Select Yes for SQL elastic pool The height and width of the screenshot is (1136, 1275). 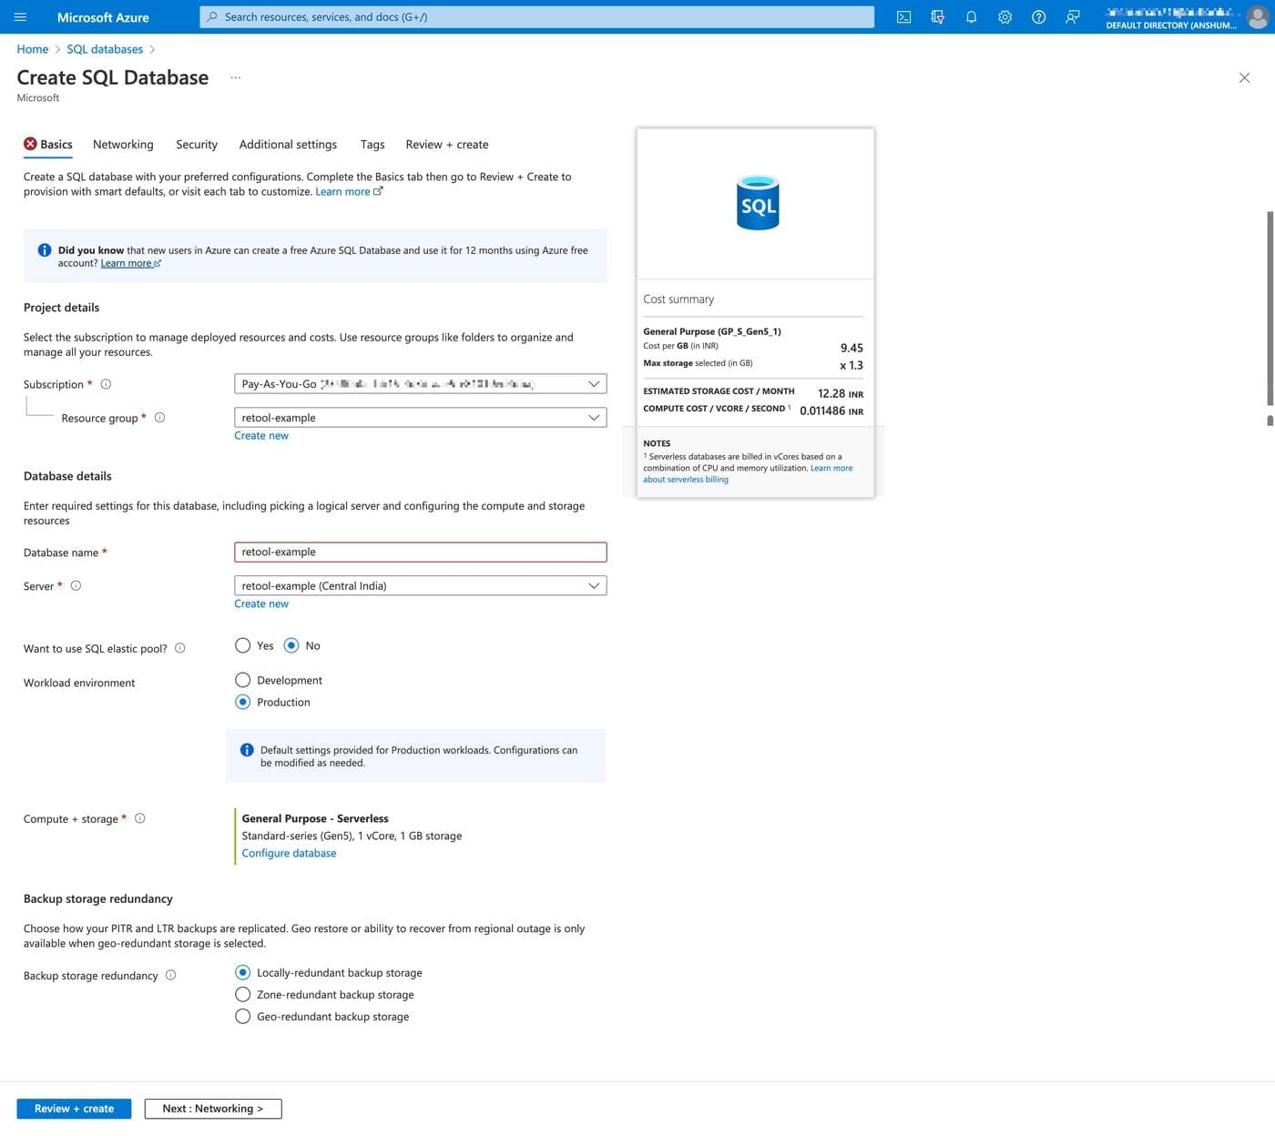(242, 645)
